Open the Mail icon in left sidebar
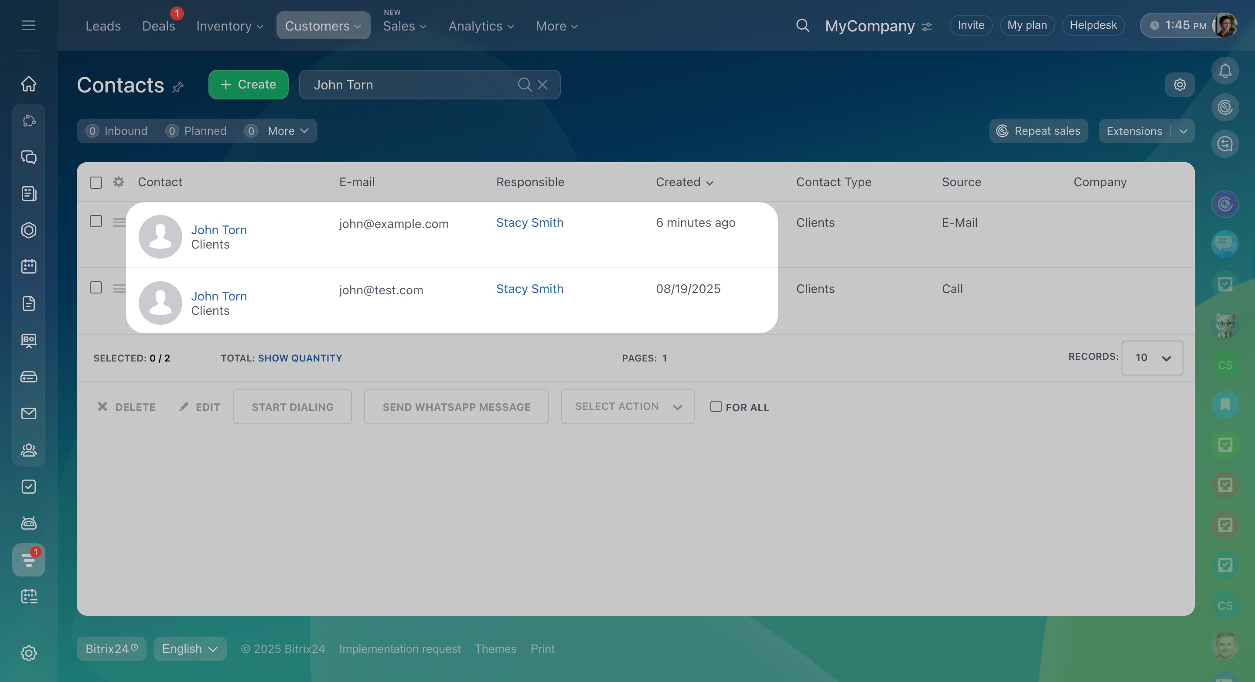Viewport: 1255px width, 682px height. tap(29, 413)
